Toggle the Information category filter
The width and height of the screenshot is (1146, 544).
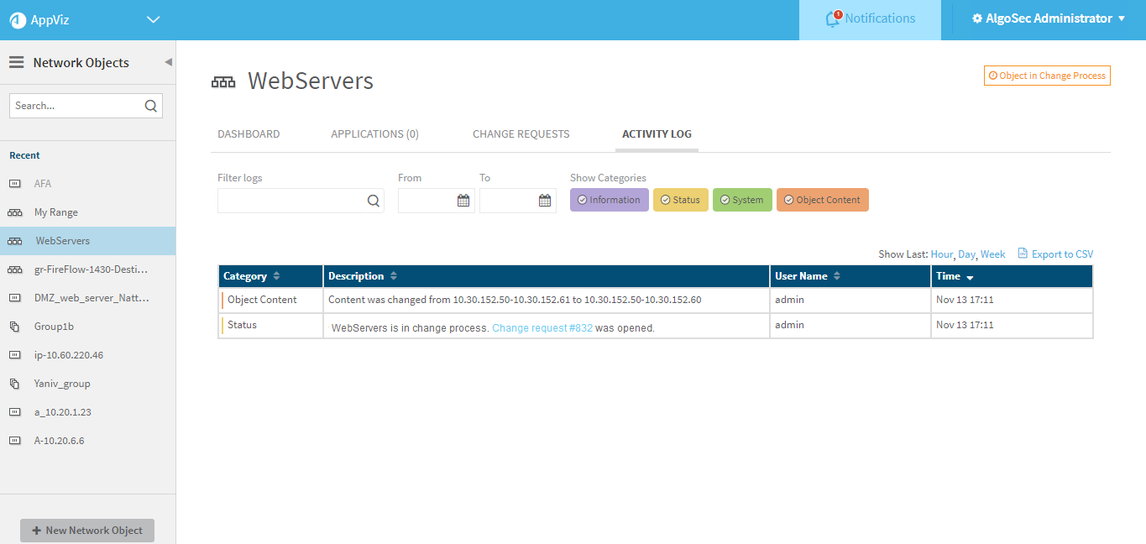(x=609, y=200)
